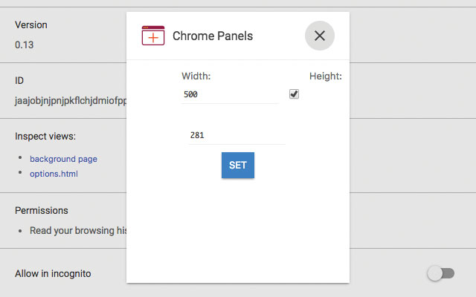Open the background page link
This screenshot has height=297, width=476.
[63, 159]
